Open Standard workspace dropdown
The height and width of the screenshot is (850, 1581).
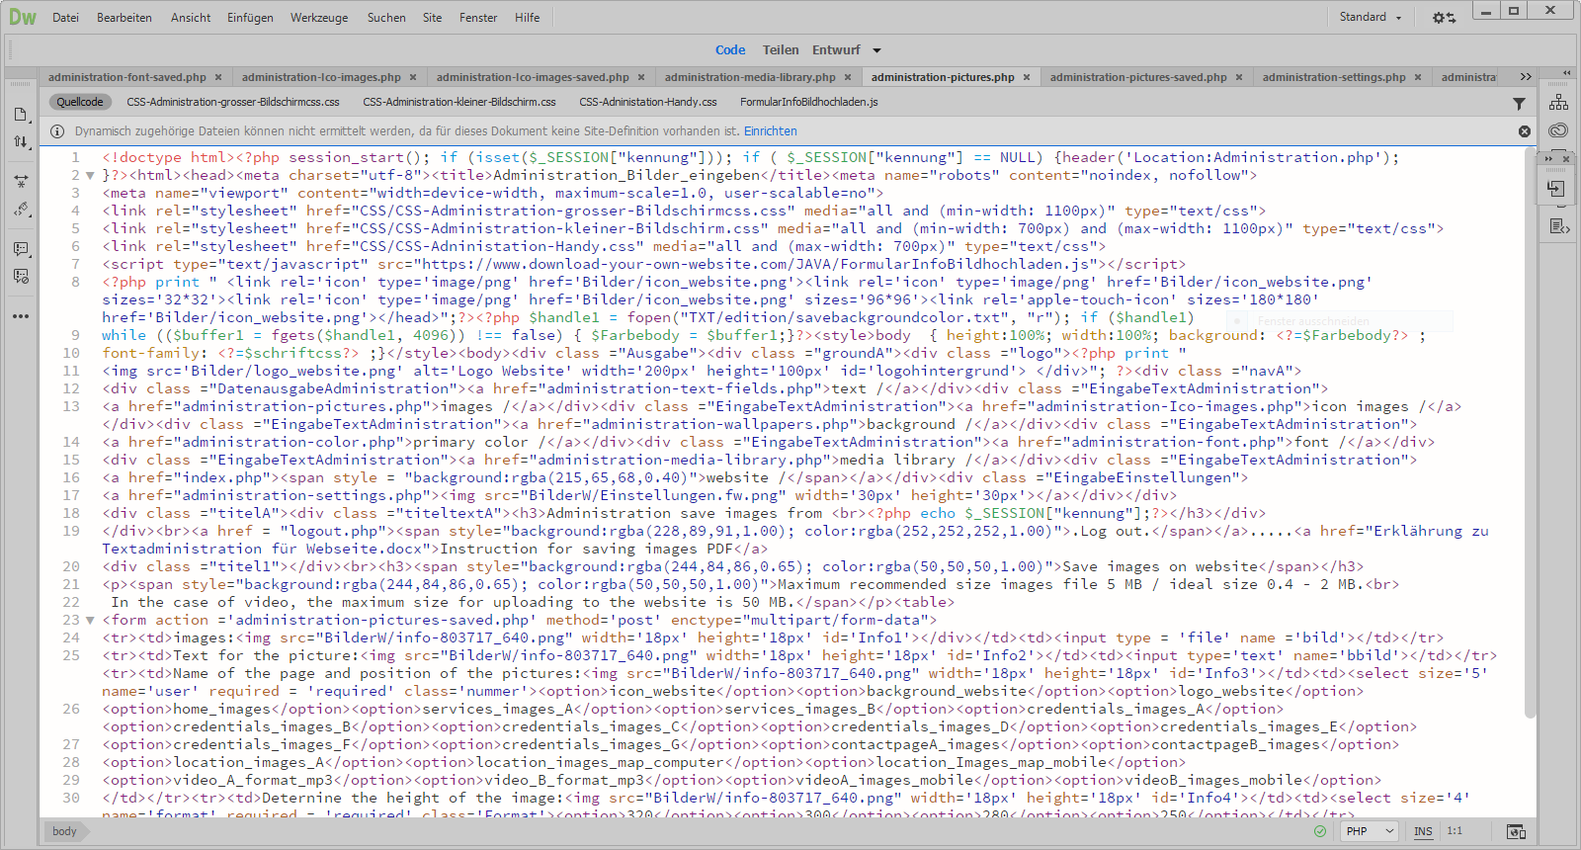(1372, 17)
